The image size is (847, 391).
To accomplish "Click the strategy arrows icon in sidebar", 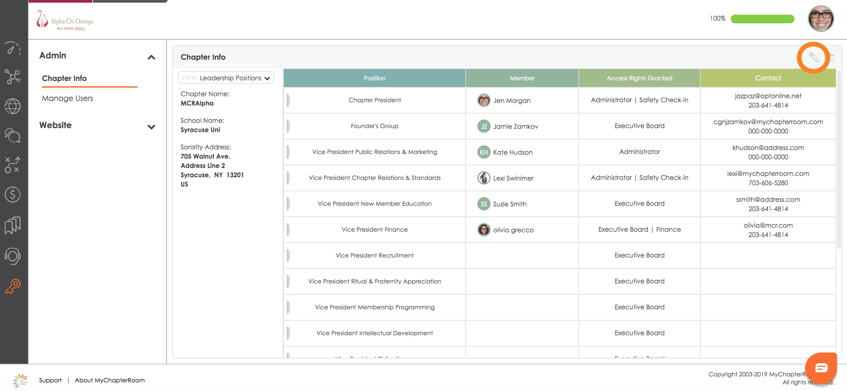I will (13, 165).
